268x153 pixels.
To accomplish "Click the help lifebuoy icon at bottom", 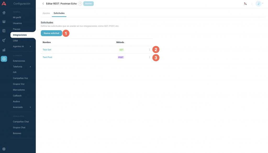I will (4, 149).
